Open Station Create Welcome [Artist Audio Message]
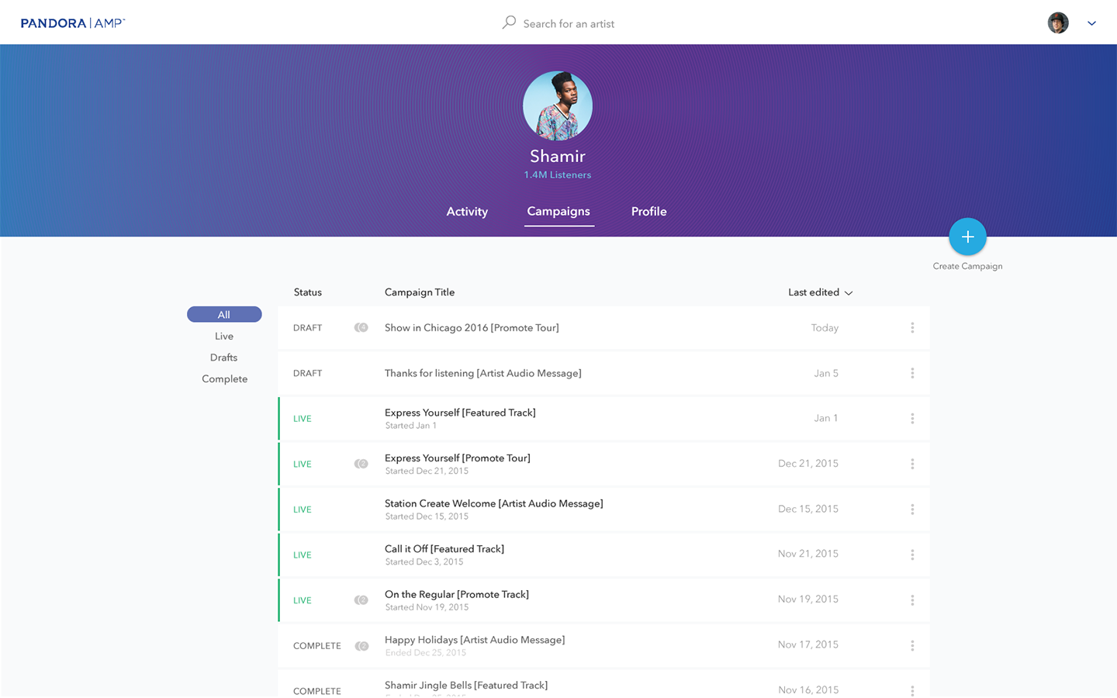 tap(493, 503)
